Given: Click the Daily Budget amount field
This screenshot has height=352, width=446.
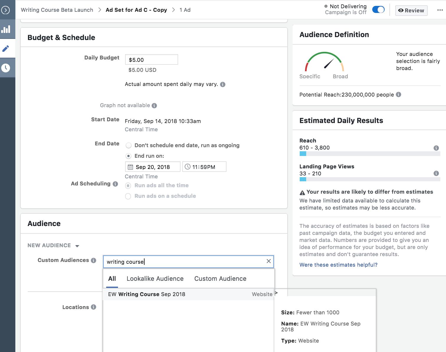Looking at the screenshot, I should click(151, 60).
